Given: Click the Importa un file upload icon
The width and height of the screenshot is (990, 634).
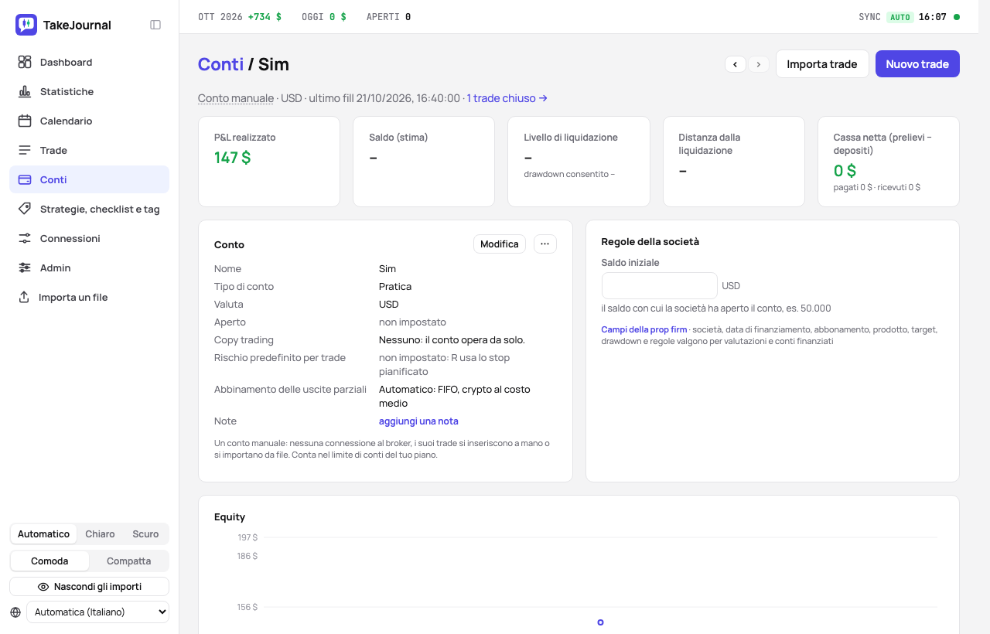Looking at the screenshot, I should click(24, 297).
